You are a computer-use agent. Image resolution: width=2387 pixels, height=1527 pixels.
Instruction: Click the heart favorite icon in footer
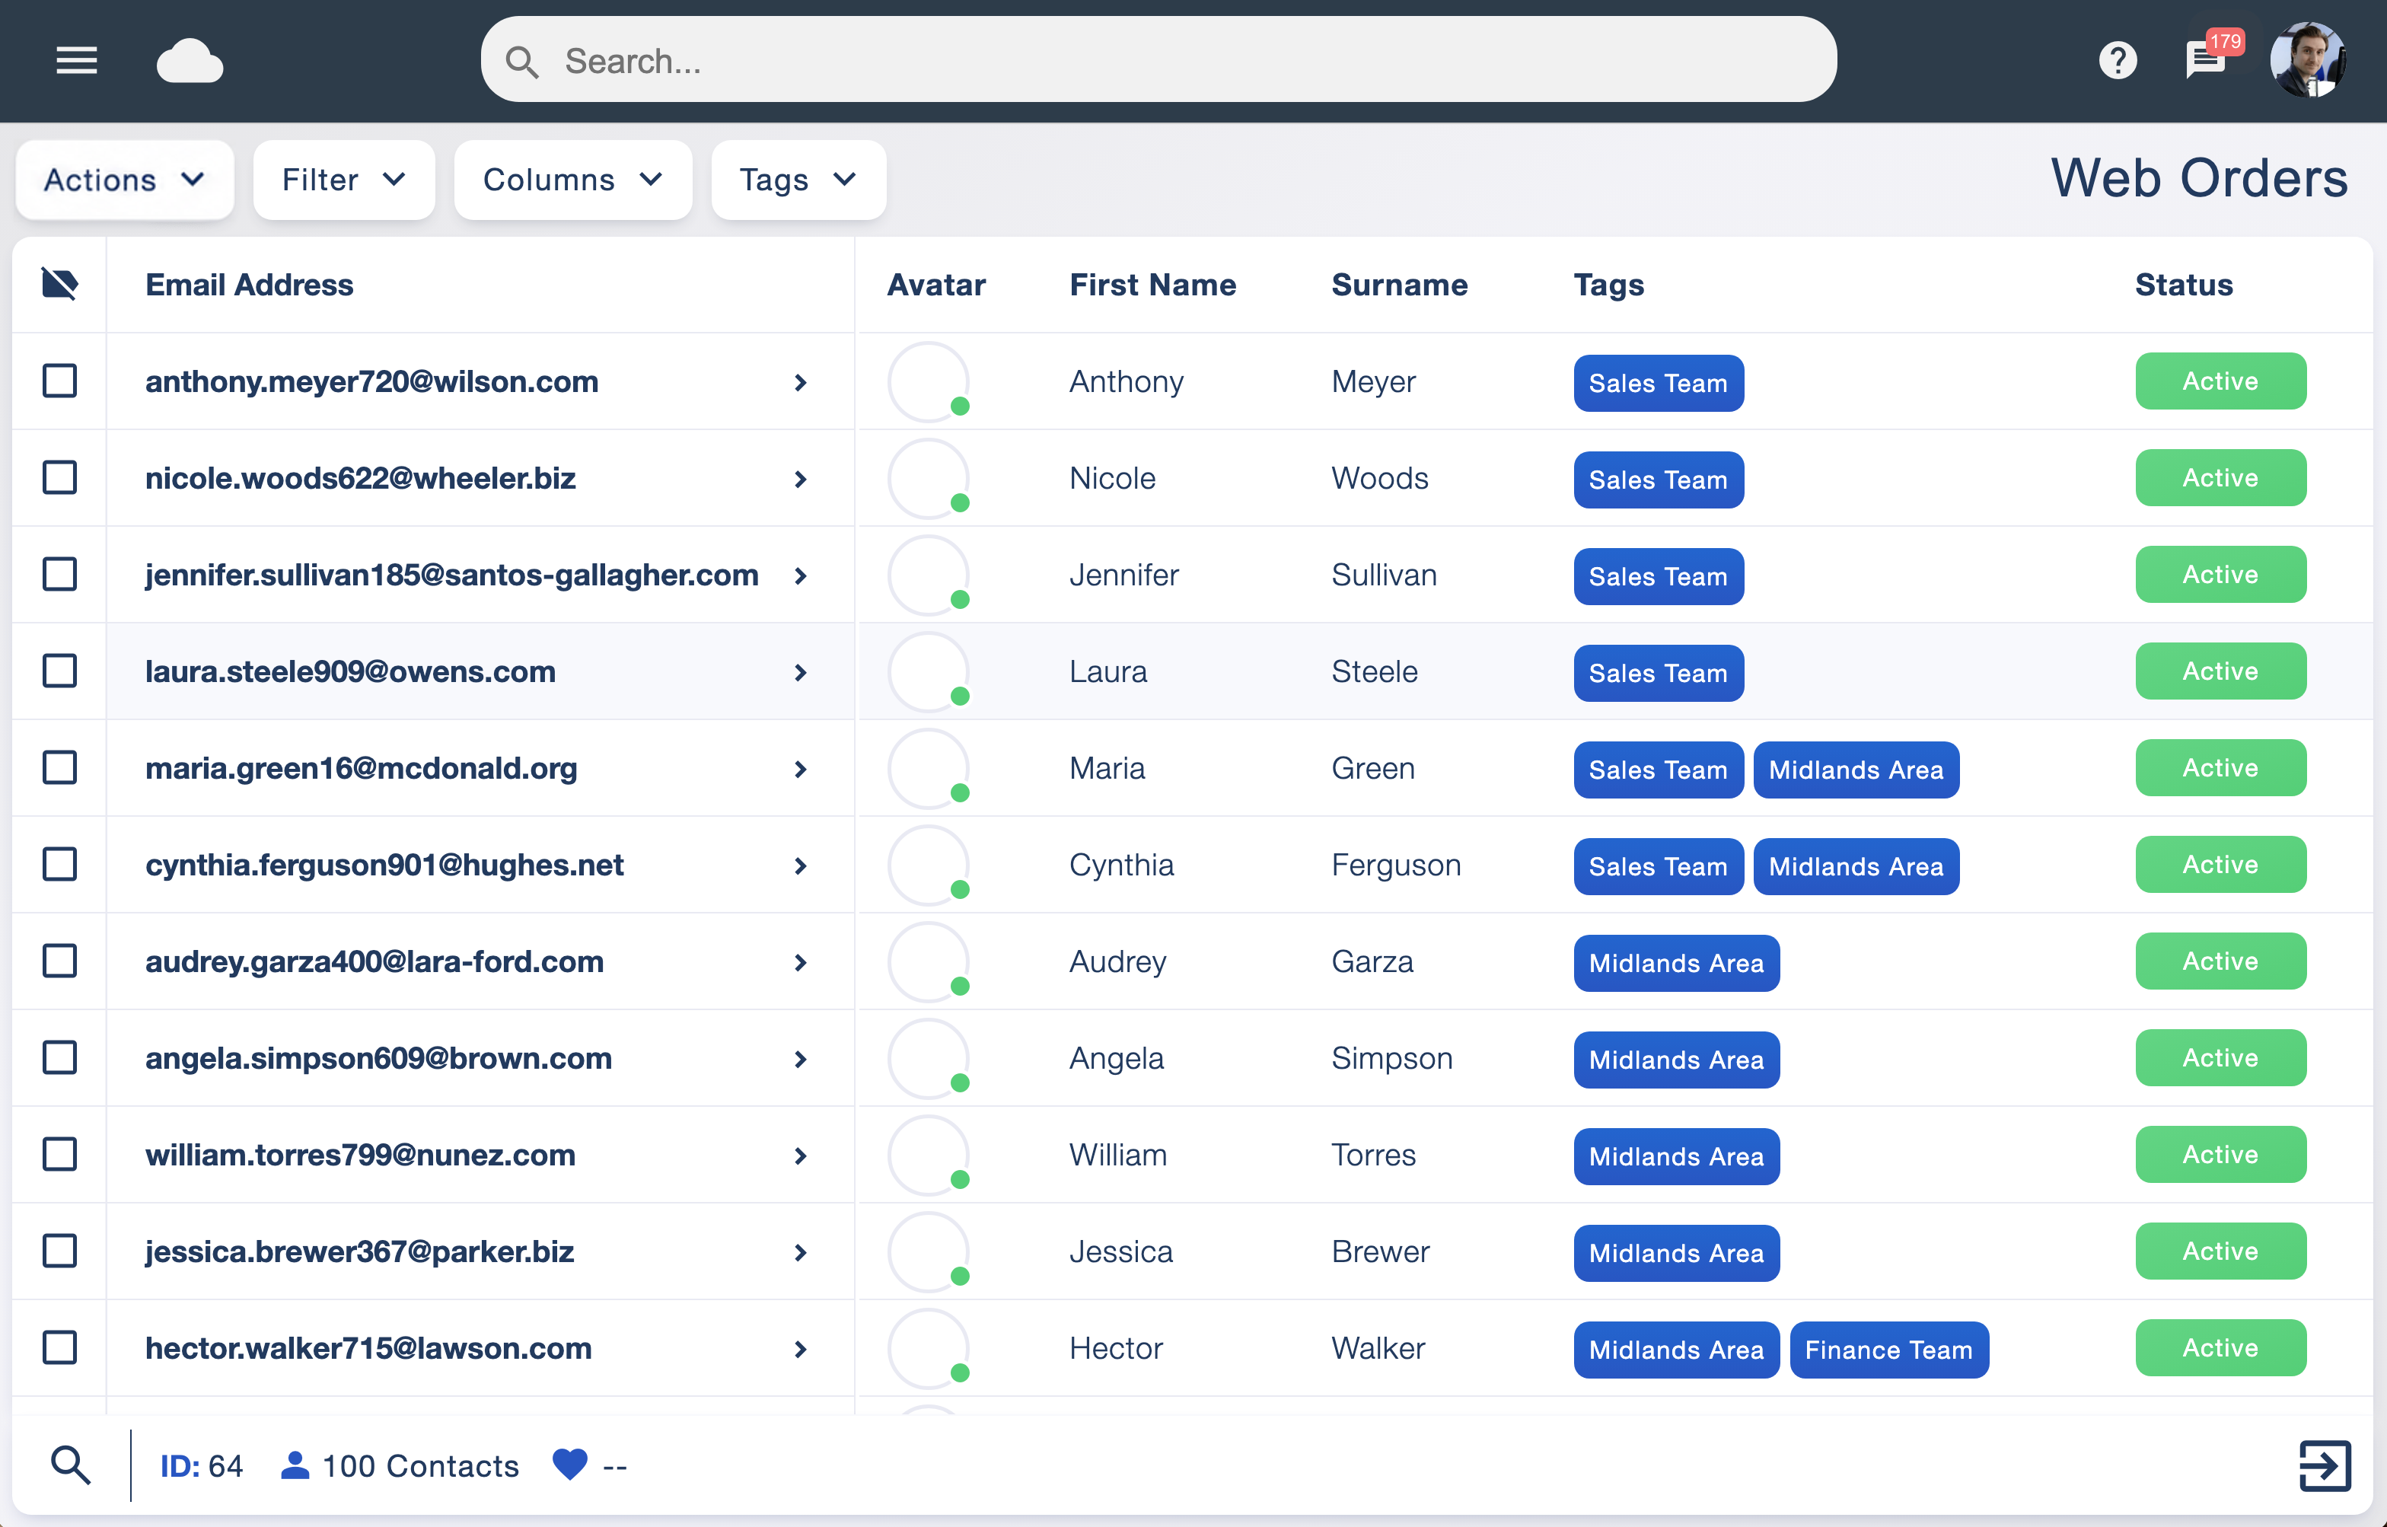coord(570,1465)
